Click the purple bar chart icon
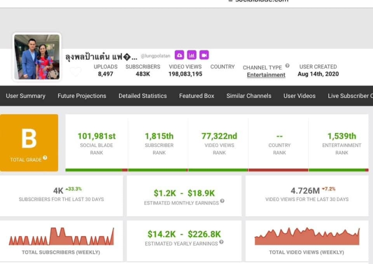 click(192, 55)
